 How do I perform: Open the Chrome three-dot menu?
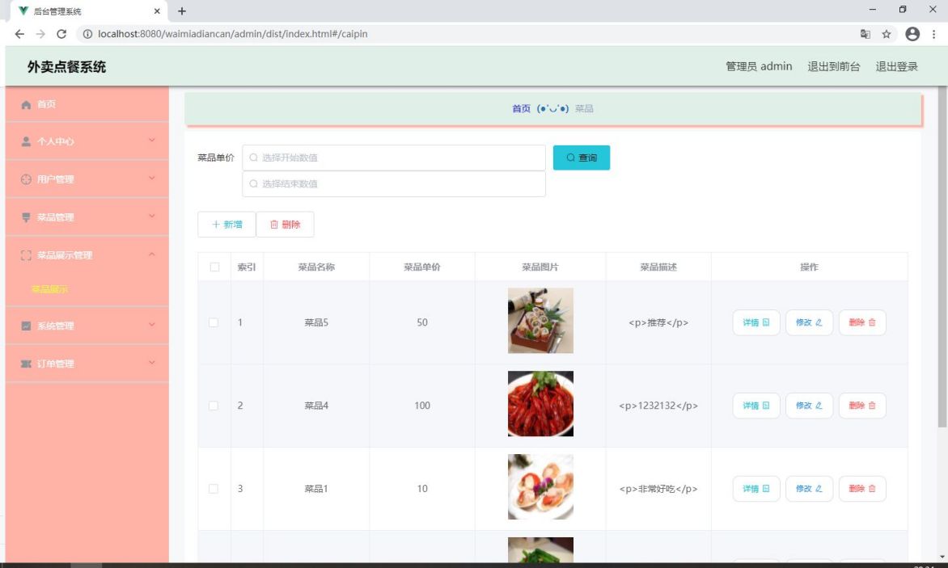[933, 34]
